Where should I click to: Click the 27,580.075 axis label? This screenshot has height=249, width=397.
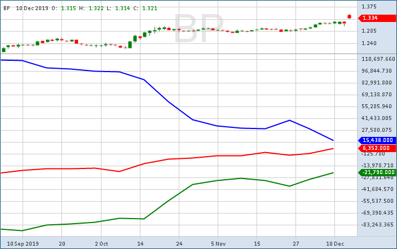(377, 130)
